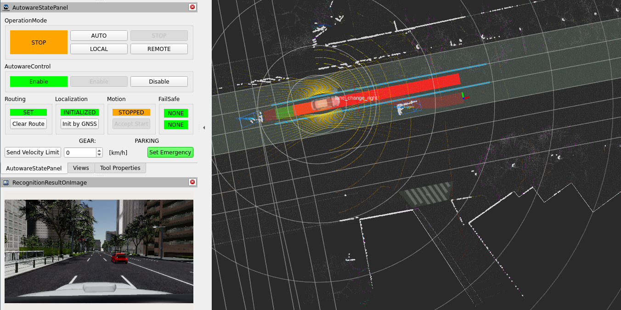Close the AutowareStatePanel panel

[x=192, y=7]
